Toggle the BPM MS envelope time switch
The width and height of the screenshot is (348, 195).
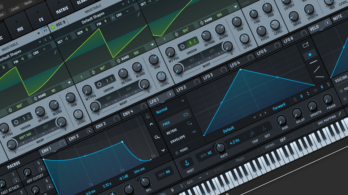point(165,173)
